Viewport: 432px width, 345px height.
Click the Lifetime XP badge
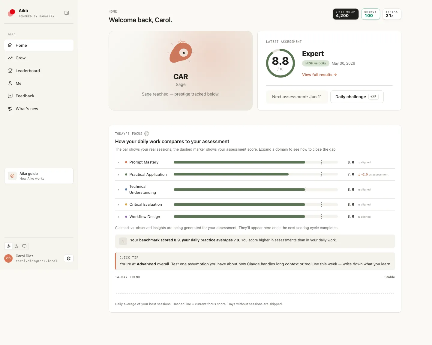pyautogui.click(x=346, y=14)
